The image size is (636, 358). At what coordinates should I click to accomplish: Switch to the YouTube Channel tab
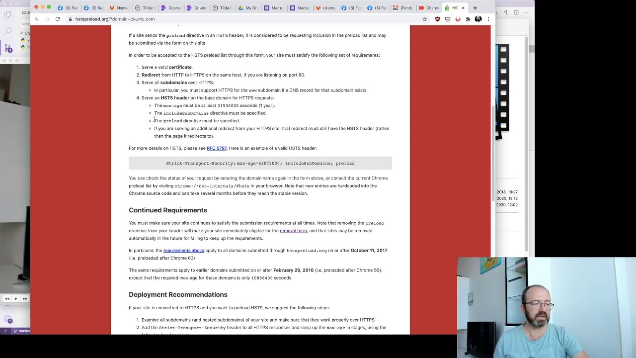429,8
